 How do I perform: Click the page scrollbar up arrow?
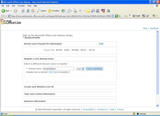tap(157, 32)
